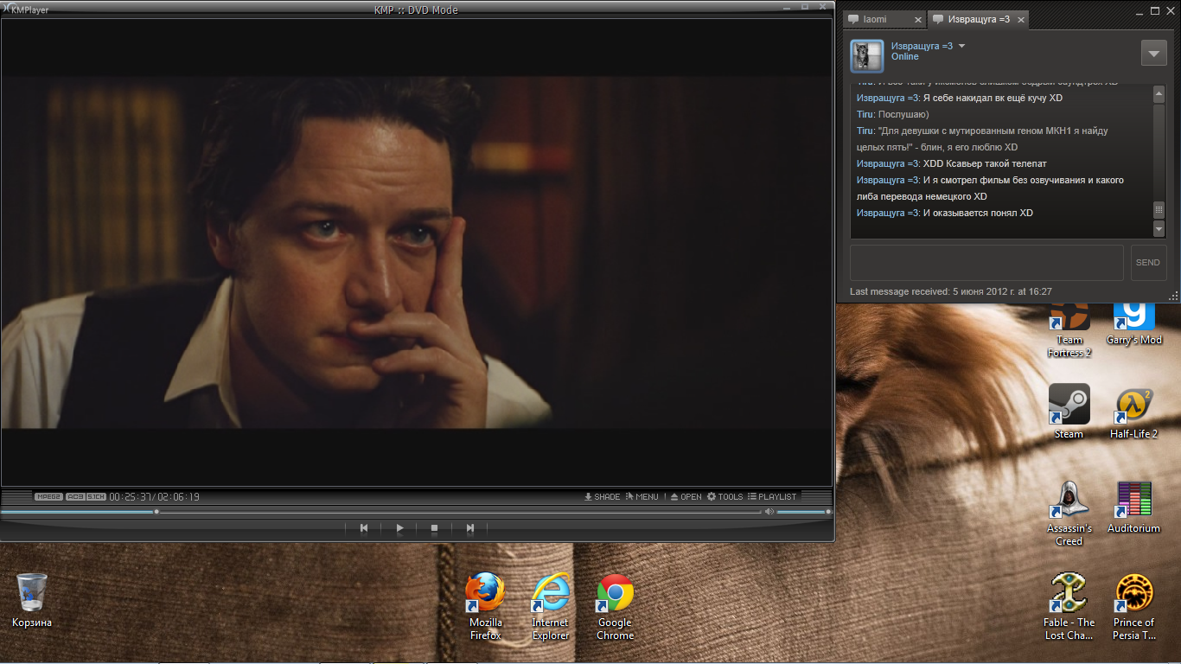Click the KMPlayer logo in title bar
This screenshot has height=664, width=1181.
[x=24, y=10]
